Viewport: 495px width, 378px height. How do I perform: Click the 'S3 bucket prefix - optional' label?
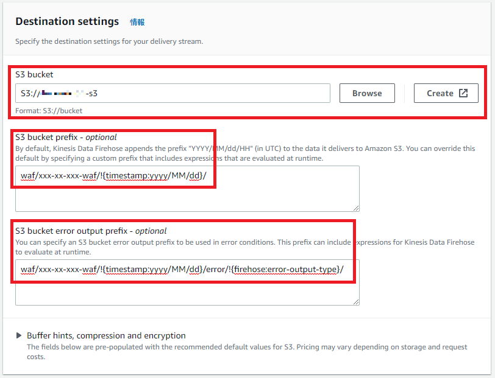pos(66,137)
